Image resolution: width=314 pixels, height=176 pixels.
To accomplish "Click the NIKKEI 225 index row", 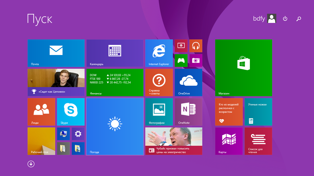I will 110,82.
